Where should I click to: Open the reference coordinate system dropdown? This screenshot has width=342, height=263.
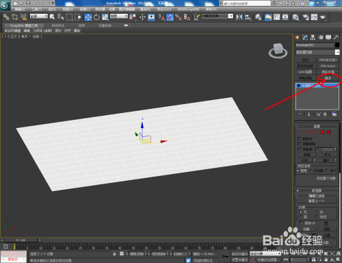[119, 16]
